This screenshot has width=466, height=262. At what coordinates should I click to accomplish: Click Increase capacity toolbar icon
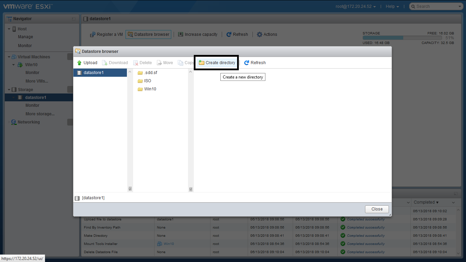pyautogui.click(x=181, y=34)
